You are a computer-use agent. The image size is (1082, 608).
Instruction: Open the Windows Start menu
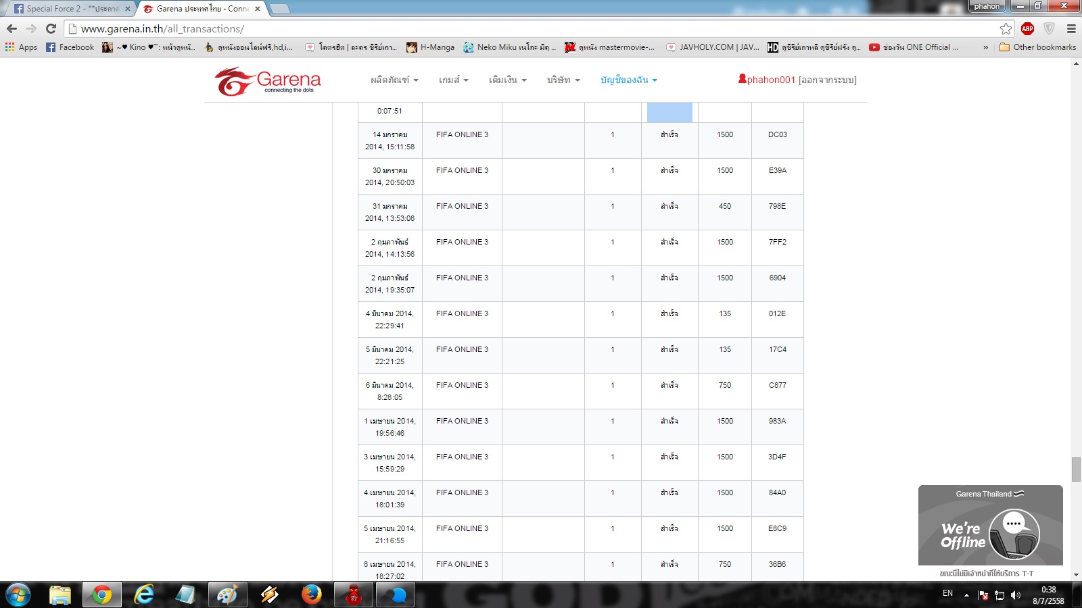point(18,595)
